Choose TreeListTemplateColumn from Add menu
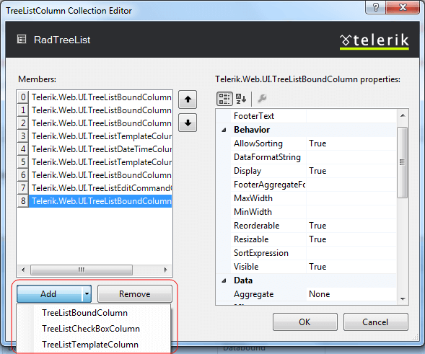The width and height of the screenshot is (425, 354). click(x=94, y=345)
